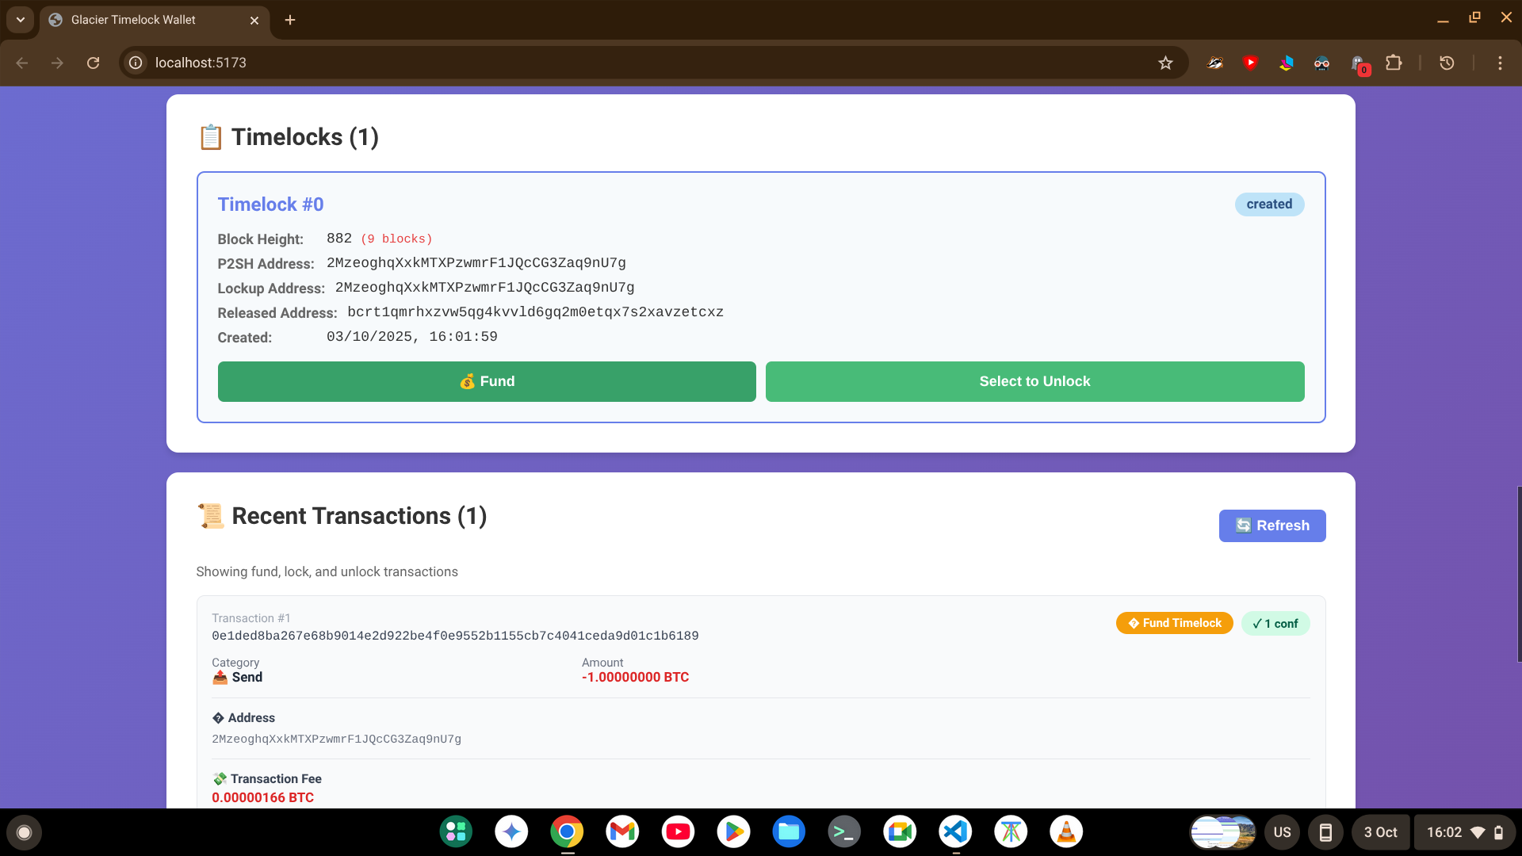This screenshot has width=1522, height=856.
Task: Expand the tab search dropdown arrow
Action: click(x=21, y=20)
